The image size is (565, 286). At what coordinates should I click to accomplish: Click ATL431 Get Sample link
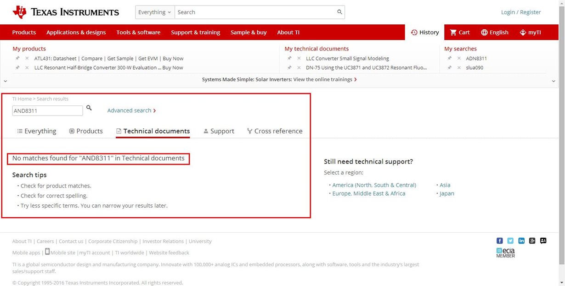pyautogui.click(x=120, y=58)
